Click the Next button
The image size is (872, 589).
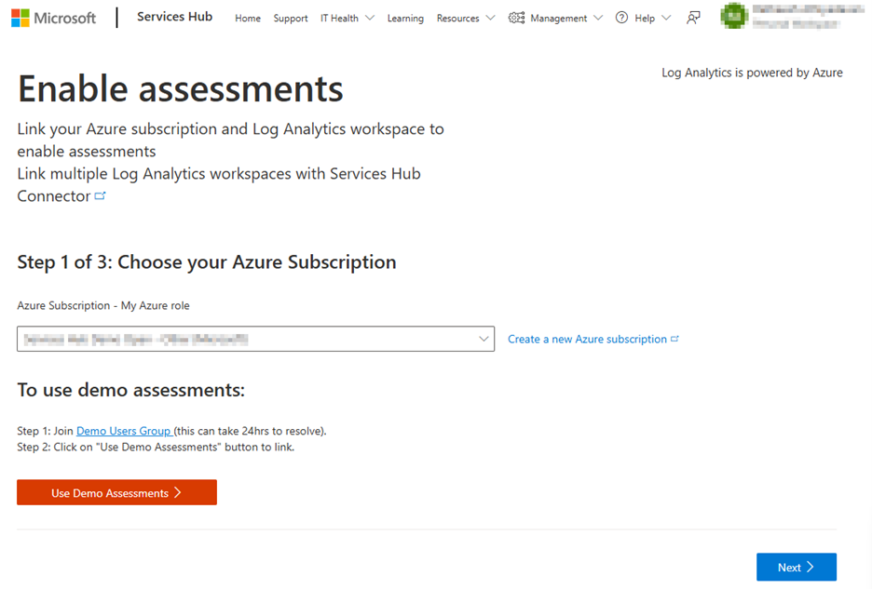click(797, 567)
